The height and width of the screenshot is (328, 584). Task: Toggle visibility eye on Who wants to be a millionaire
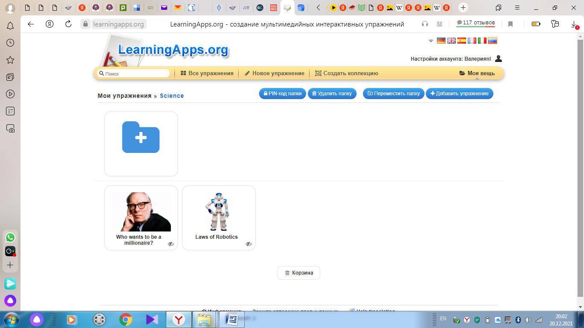(171, 244)
